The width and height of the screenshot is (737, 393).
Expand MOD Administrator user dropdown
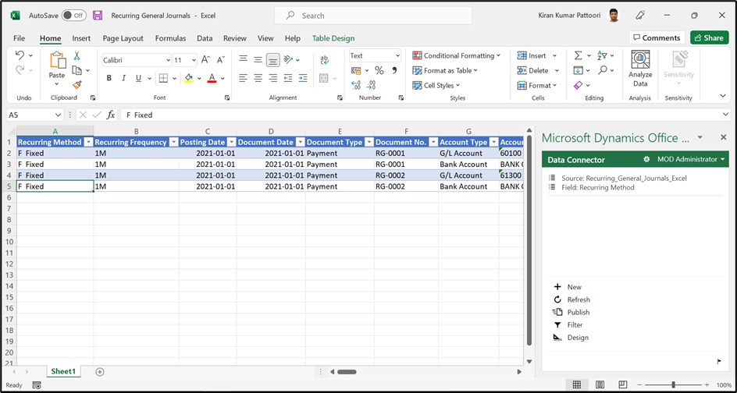coord(691,160)
